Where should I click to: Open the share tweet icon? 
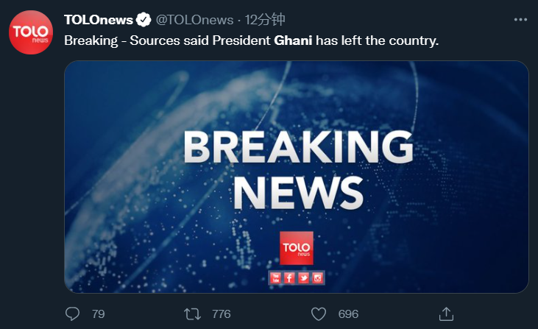tap(445, 314)
